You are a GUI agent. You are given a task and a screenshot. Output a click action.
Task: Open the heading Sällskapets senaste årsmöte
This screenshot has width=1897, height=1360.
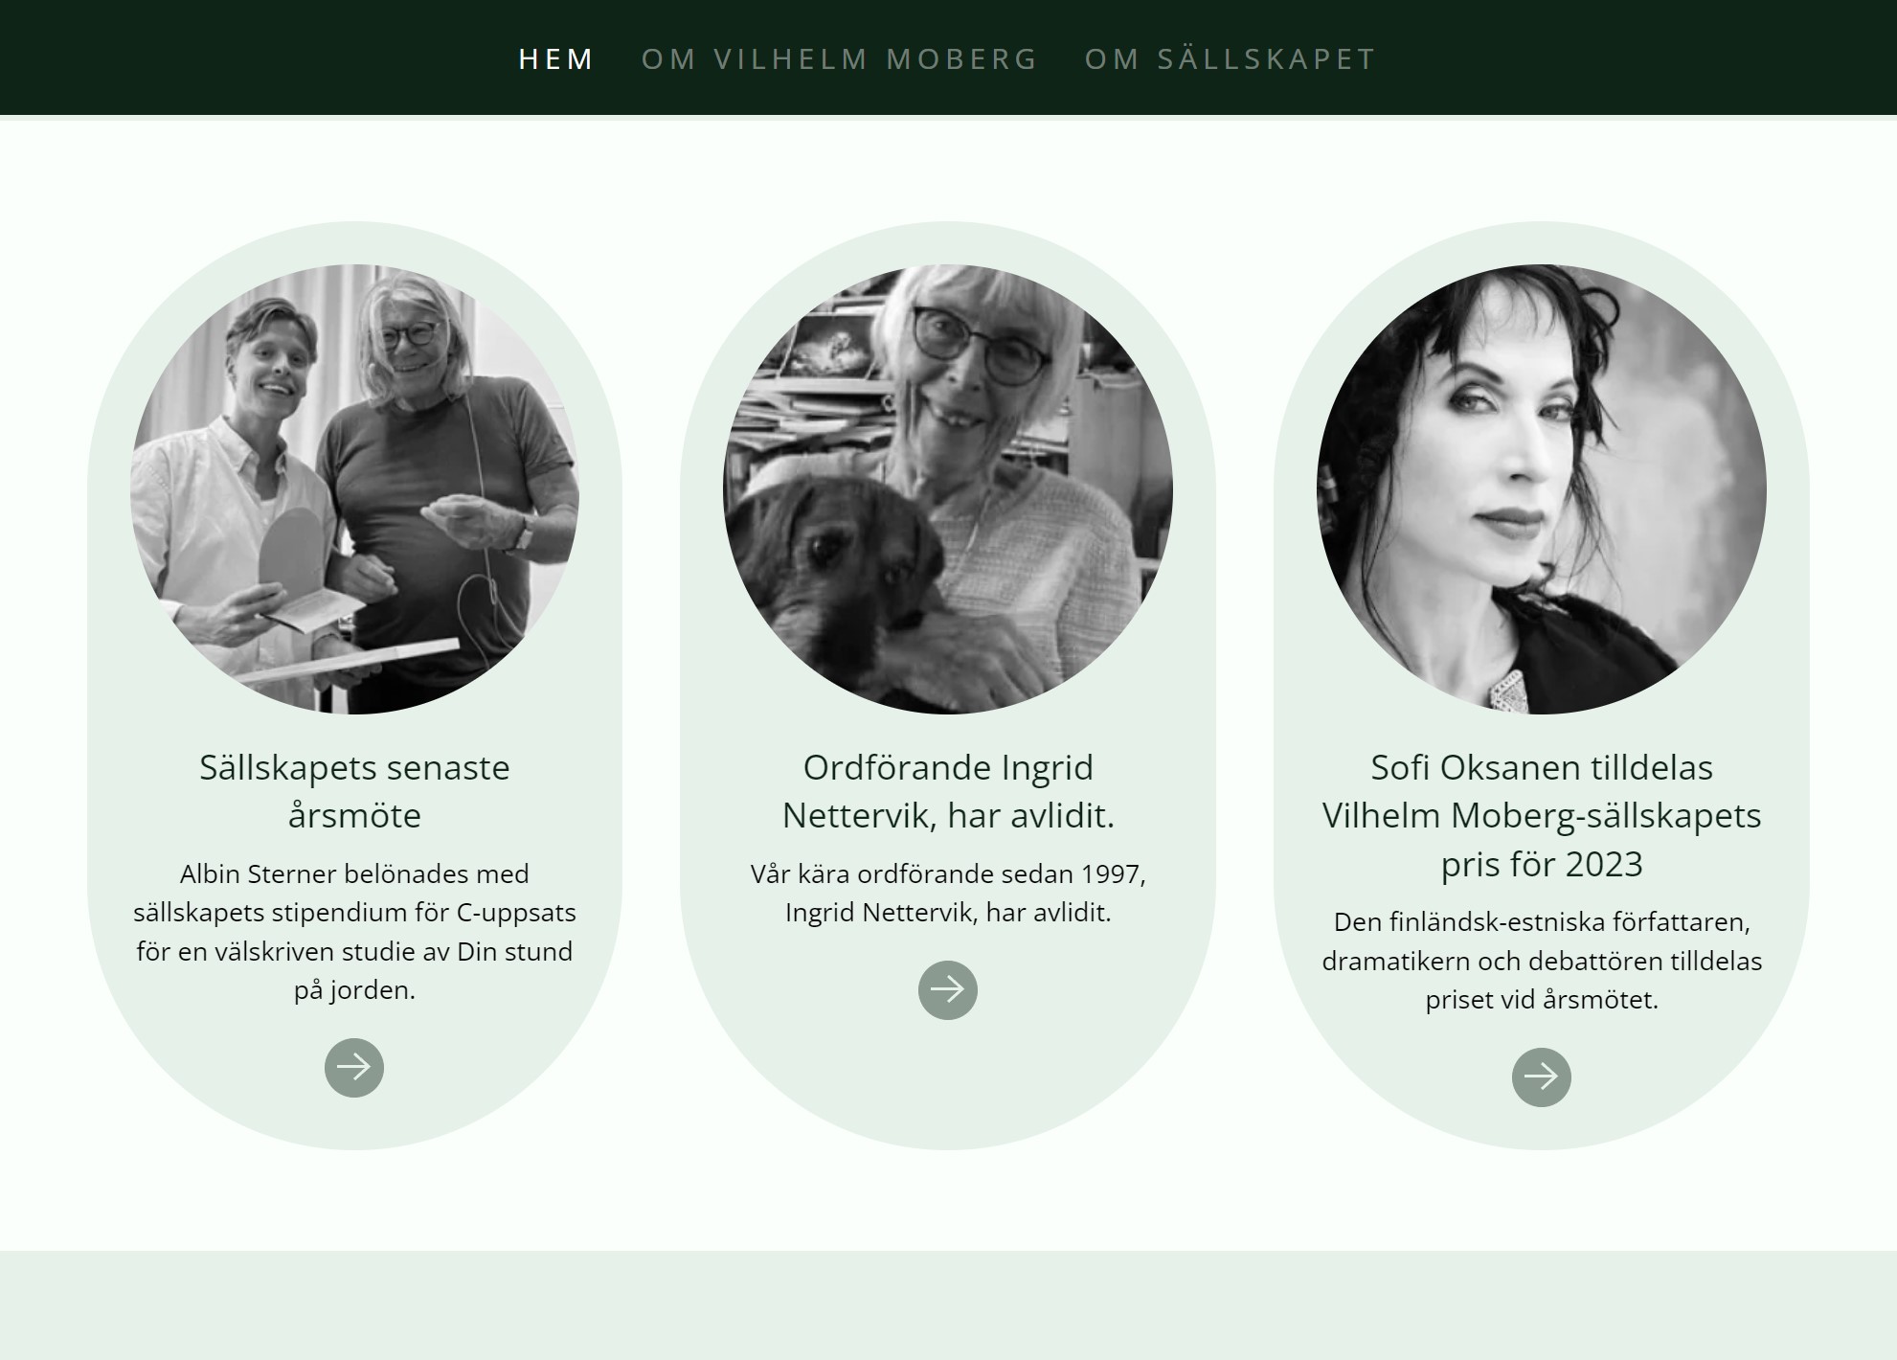354,791
